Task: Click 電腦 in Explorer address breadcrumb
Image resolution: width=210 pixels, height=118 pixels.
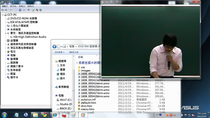Action: click(x=72, y=47)
